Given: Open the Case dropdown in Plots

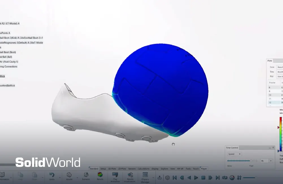Looking at the screenshot, I should (x=280, y=67).
